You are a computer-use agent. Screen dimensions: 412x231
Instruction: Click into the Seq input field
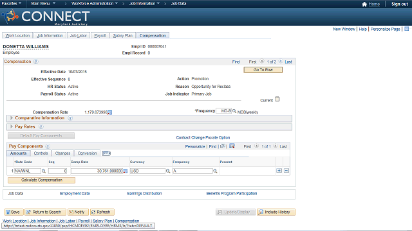(58, 171)
